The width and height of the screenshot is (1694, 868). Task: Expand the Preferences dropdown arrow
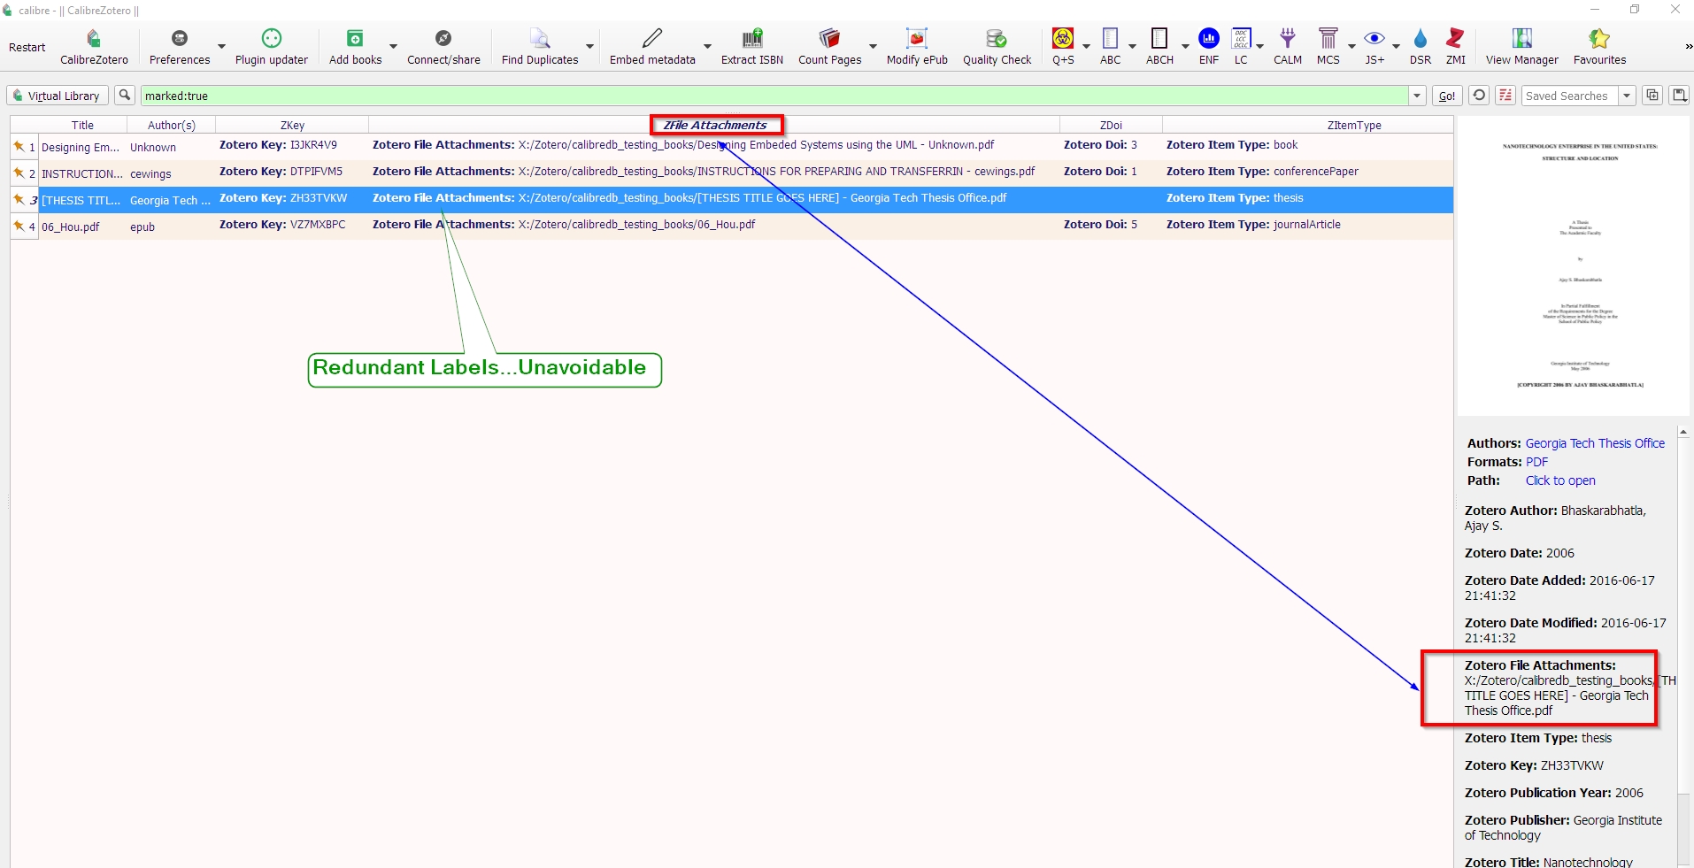coord(221,46)
